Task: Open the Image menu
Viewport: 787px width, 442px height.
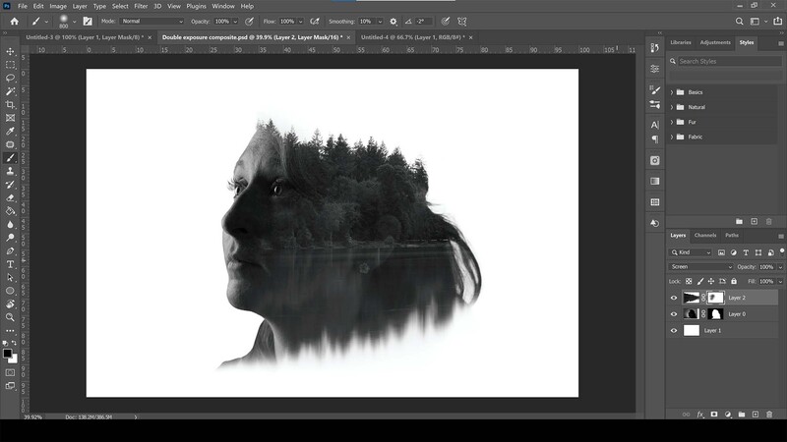Action: click(58, 7)
